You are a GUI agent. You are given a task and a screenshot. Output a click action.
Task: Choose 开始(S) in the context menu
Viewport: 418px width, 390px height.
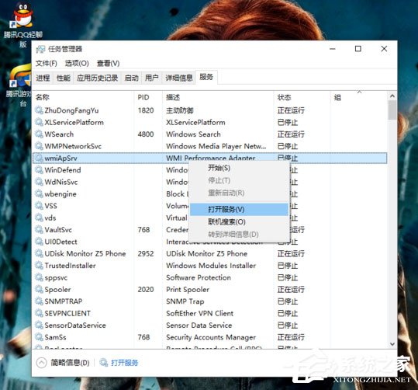pyautogui.click(x=239, y=168)
